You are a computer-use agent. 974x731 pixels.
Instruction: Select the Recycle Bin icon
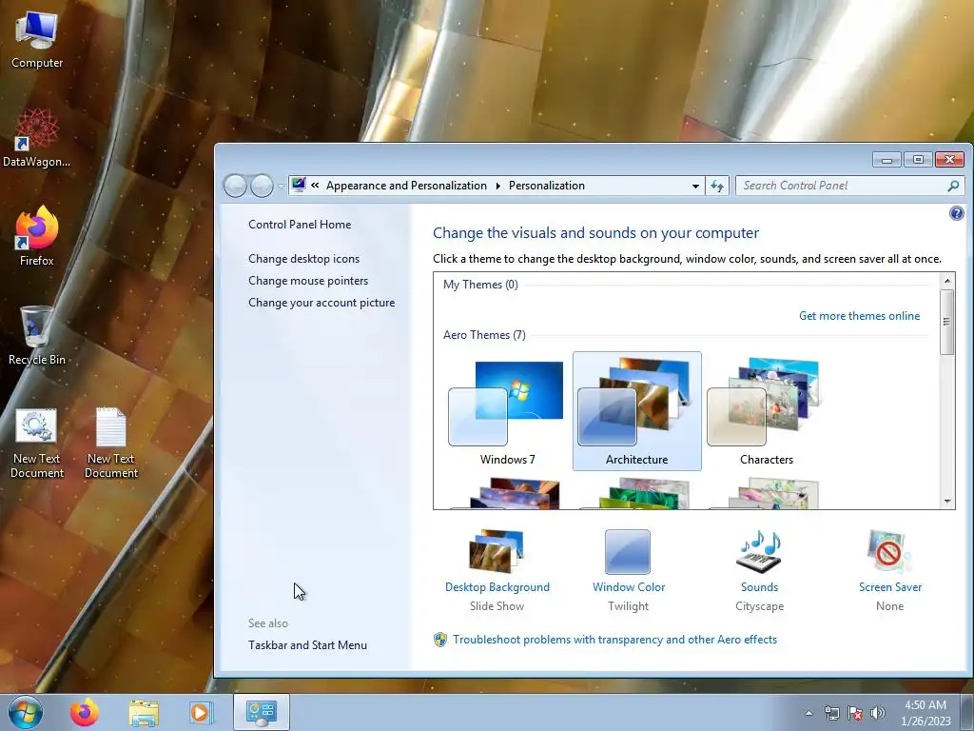[37, 336]
